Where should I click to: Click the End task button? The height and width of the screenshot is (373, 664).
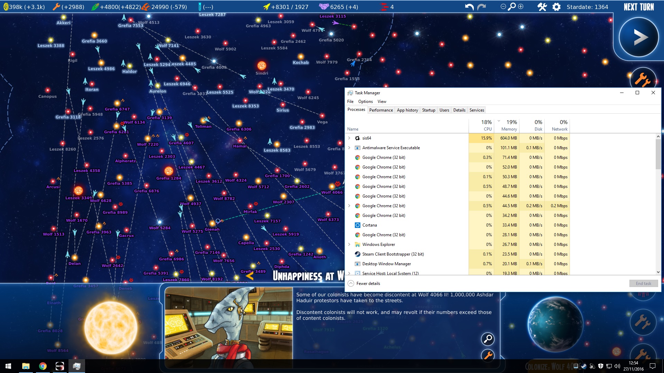coord(643,284)
